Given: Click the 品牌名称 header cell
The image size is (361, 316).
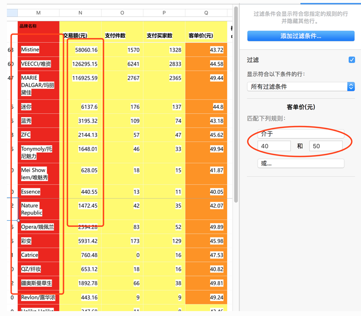Looking at the screenshot, I should (38, 32).
